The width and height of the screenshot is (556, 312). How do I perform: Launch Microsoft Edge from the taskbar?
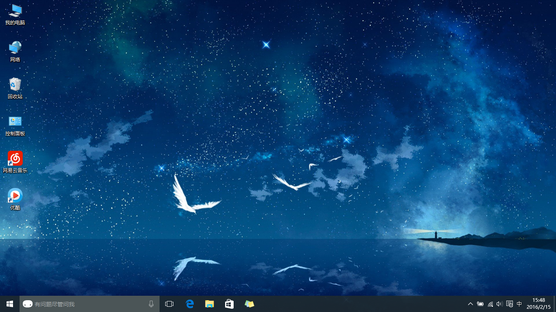[190, 304]
